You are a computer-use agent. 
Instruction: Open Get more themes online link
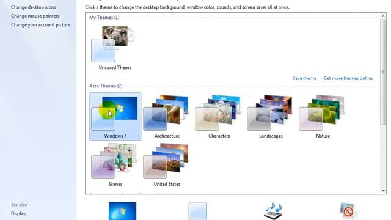(348, 78)
